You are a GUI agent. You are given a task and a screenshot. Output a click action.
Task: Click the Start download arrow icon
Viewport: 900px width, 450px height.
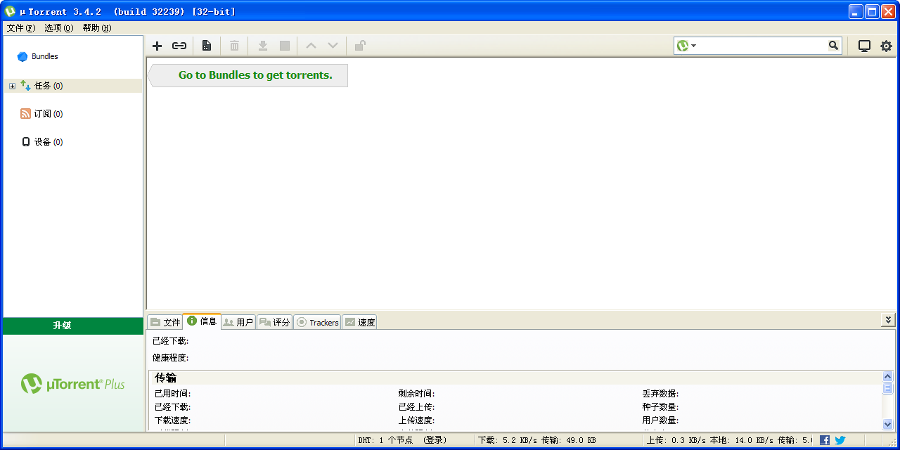click(x=262, y=46)
